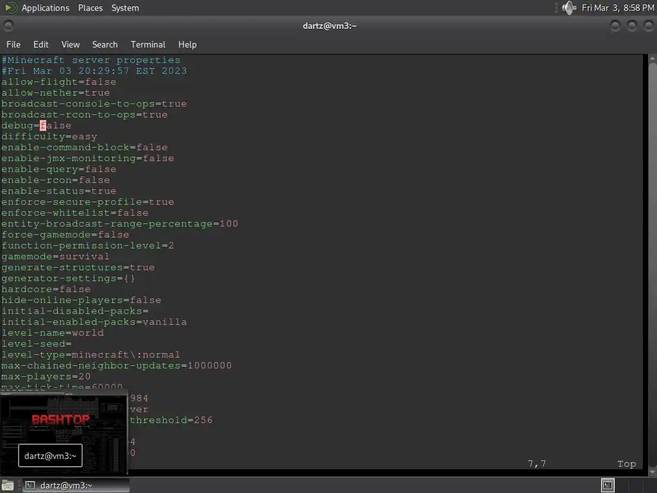Click 'entity-broadcast-range-percentage=100' line
The width and height of the screenshot is (657, 493).
coord(120,223)
